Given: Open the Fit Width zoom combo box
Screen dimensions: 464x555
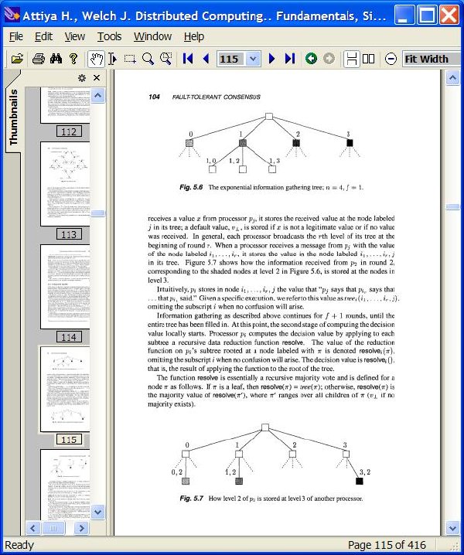Looking at the screenshot, I should (431, 59).
